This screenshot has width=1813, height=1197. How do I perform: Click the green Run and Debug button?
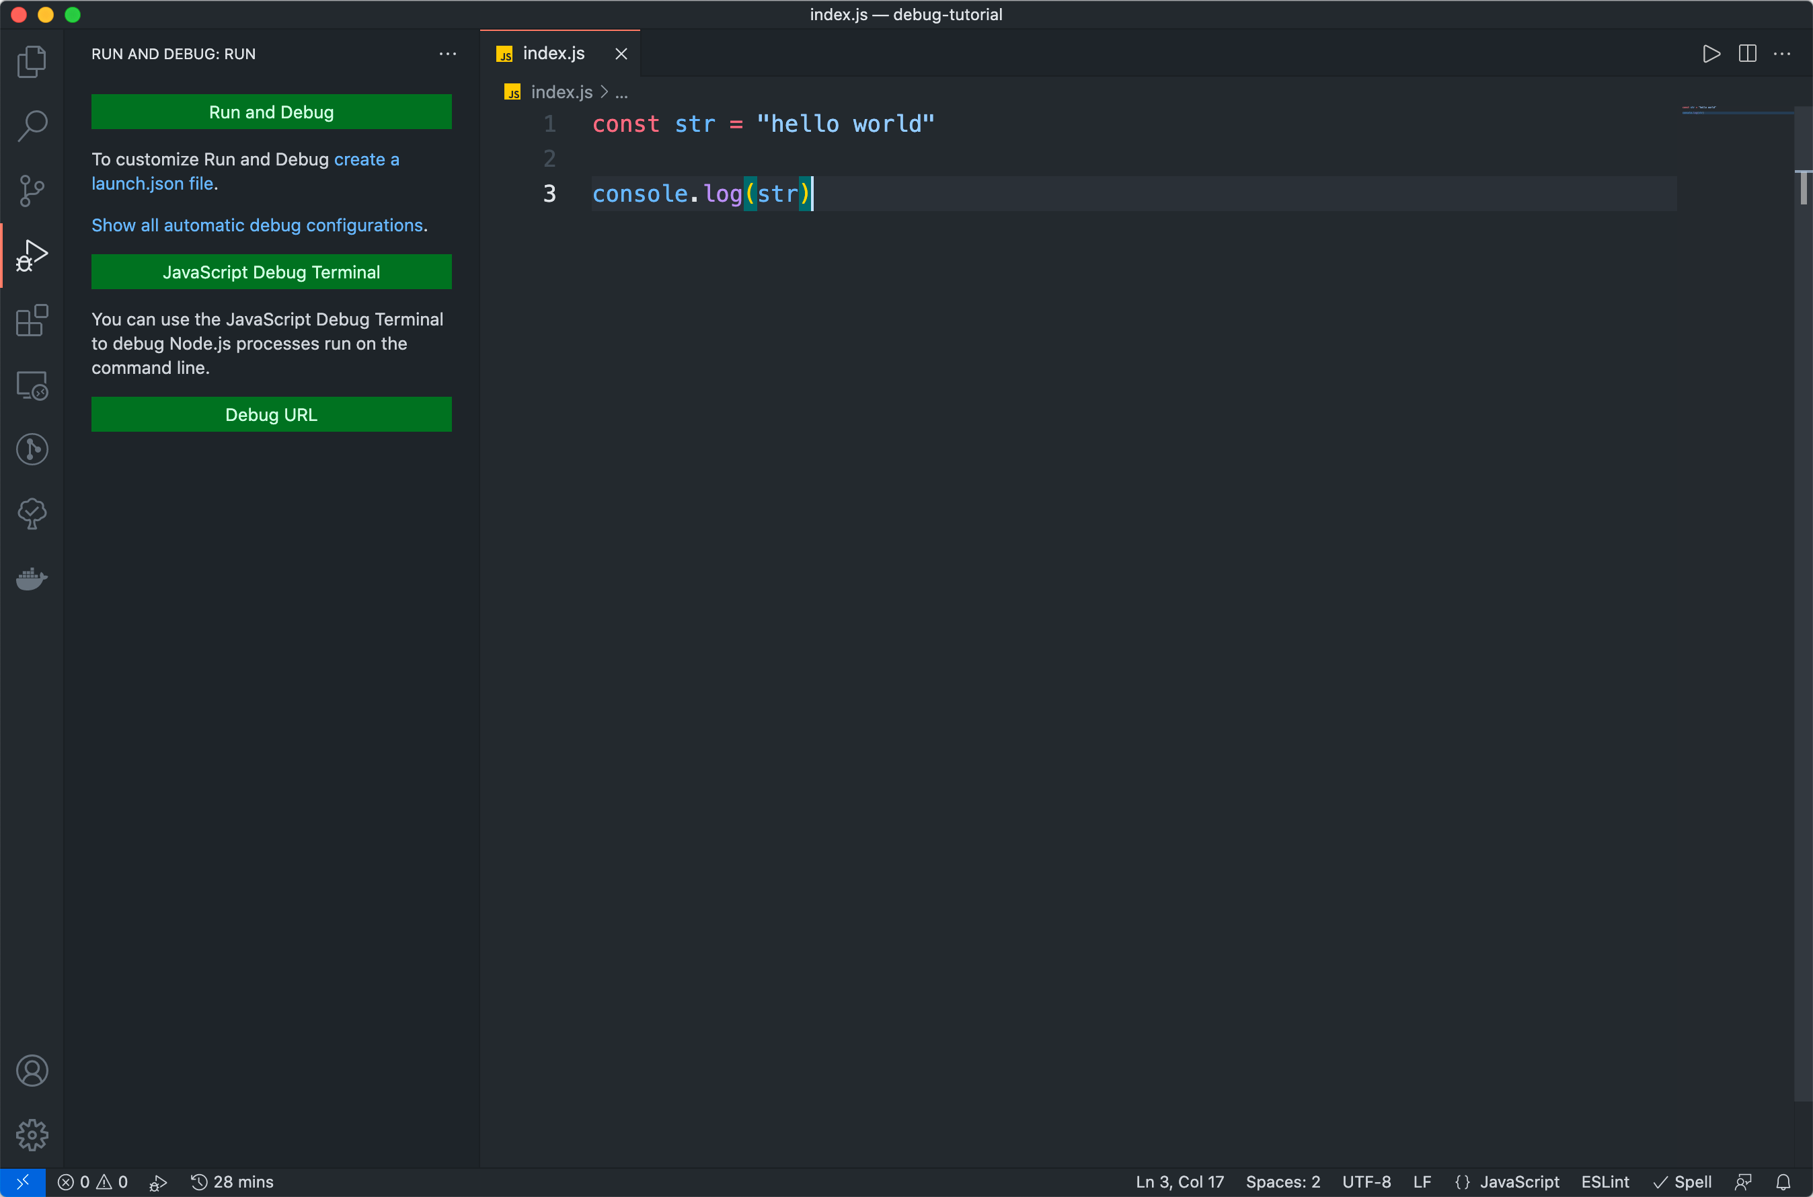(271, 112)
